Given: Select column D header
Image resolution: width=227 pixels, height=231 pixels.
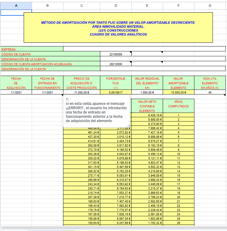Looking at the screenshot, I should point(116,6).
